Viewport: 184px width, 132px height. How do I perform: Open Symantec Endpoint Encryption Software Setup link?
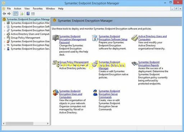click(113, 38)
